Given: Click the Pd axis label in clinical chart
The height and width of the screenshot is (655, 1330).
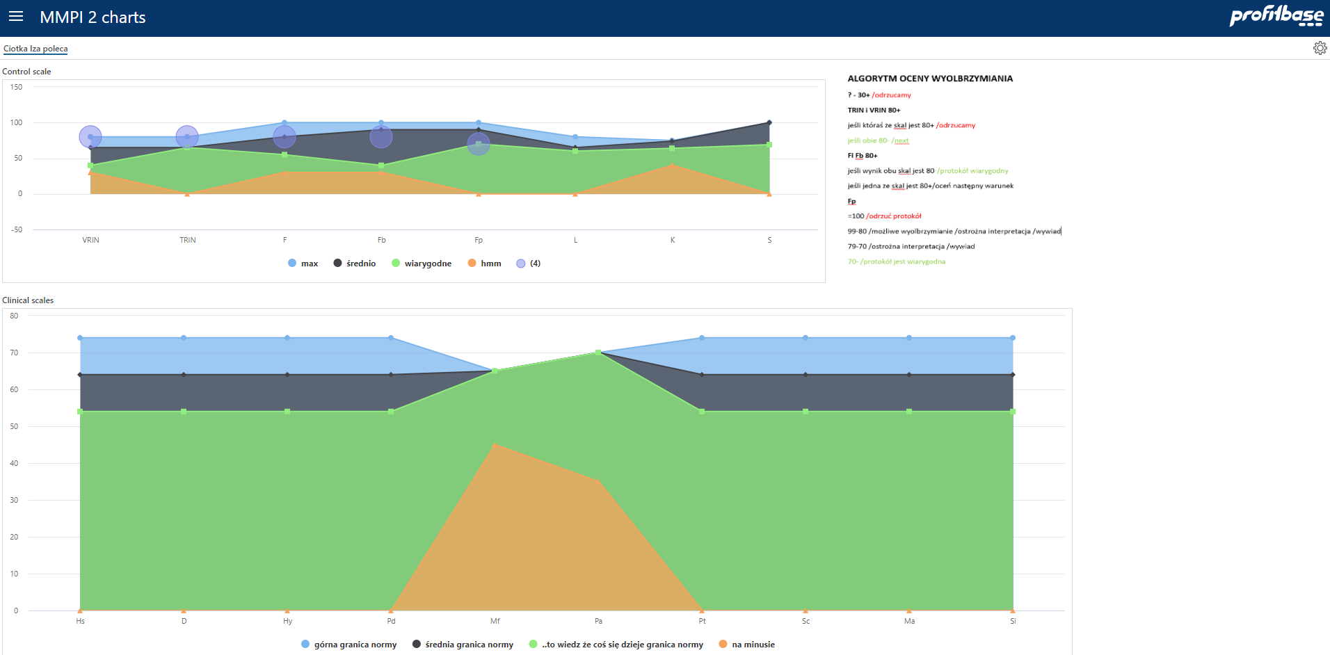Looking at the screenshot, I should (391, 621).
